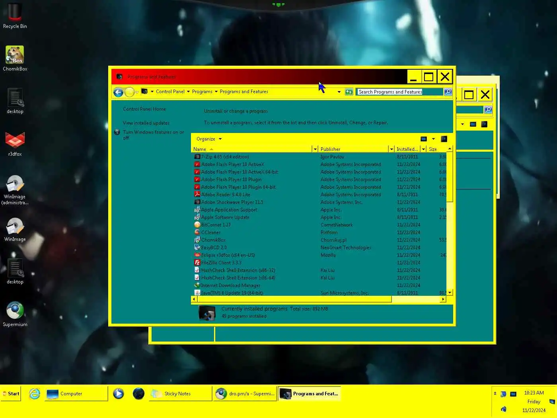The image size is (557, 418).
Task: Open Control Panel Home link
Action: (x=144, y=109)
